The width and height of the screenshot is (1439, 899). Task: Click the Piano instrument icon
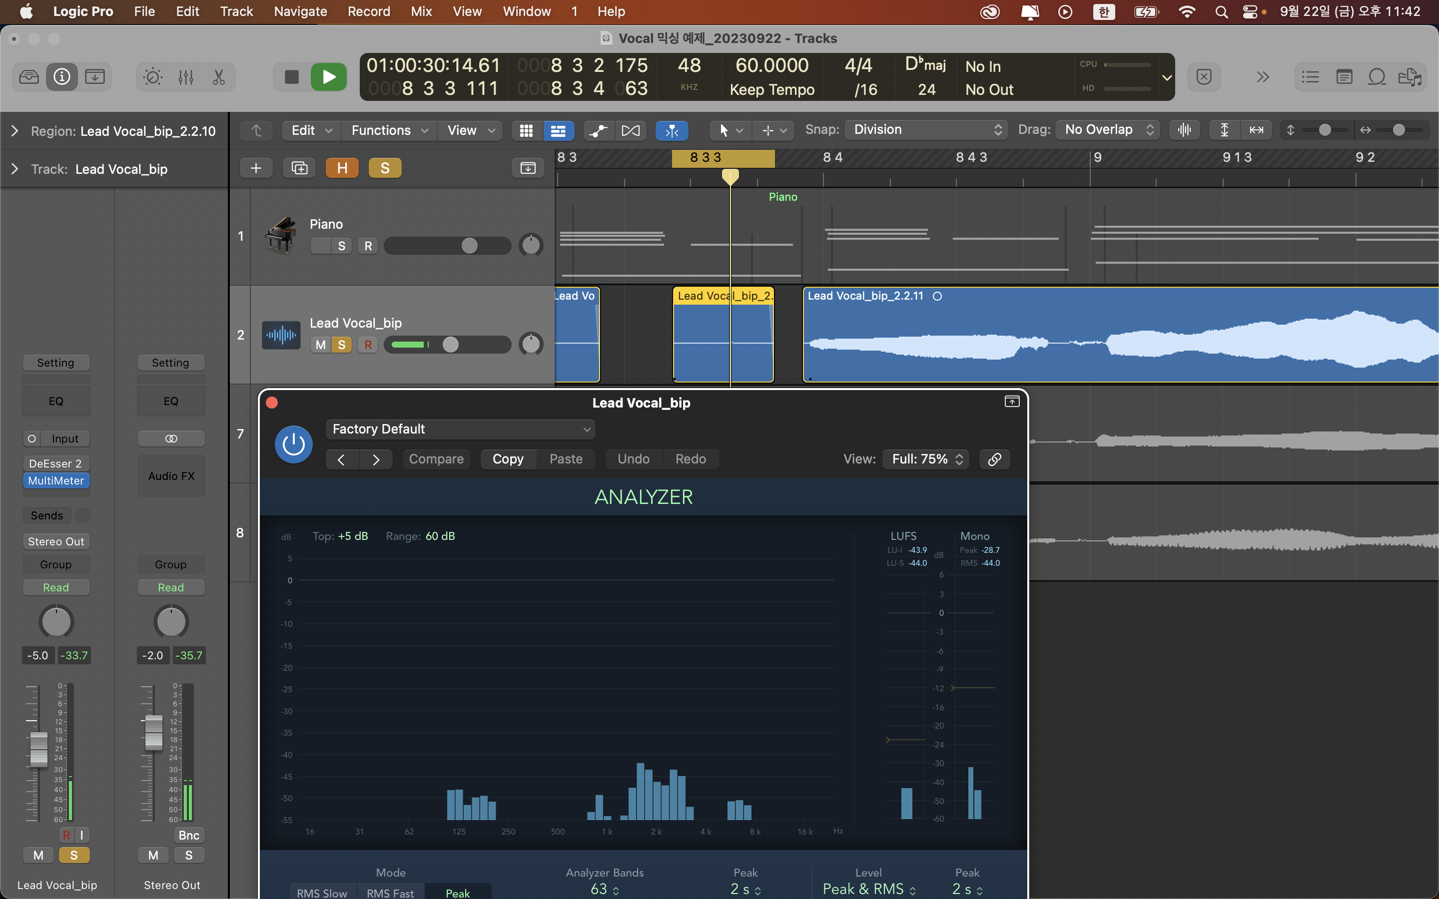[281, 235]
